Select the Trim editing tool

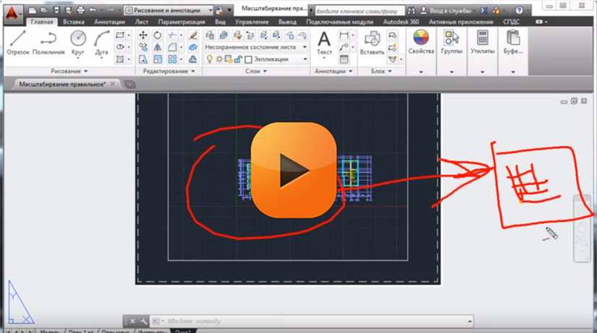tap(172, 35)
